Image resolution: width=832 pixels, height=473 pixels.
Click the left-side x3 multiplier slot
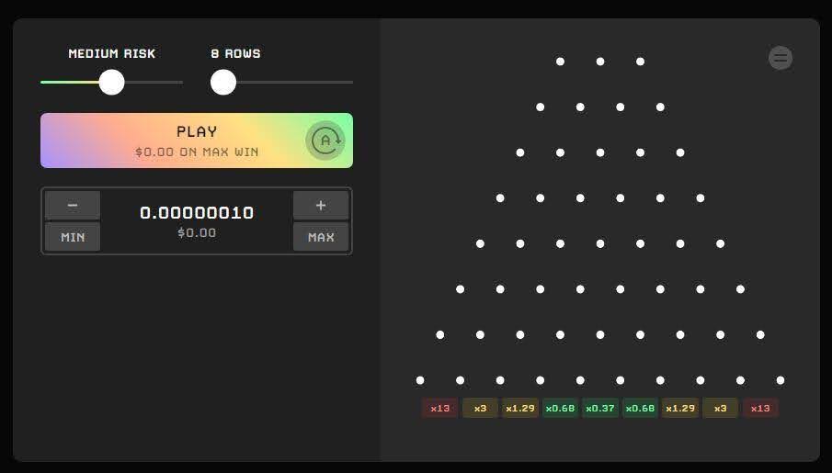point(480,408)
